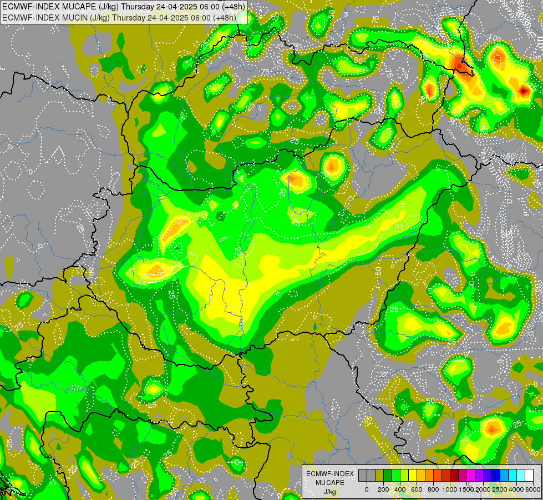Image resolution: width=543 pixels, height=500 pixels.
Task: Pick the pure yellow legend swatch
Action: [x=413, y=476]
